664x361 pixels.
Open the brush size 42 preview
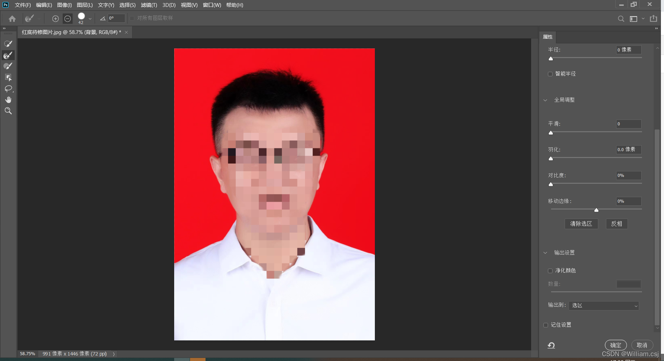click(81, 18)
